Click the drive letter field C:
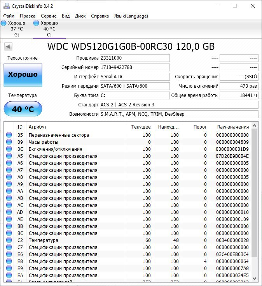 [x=135, y=95]
